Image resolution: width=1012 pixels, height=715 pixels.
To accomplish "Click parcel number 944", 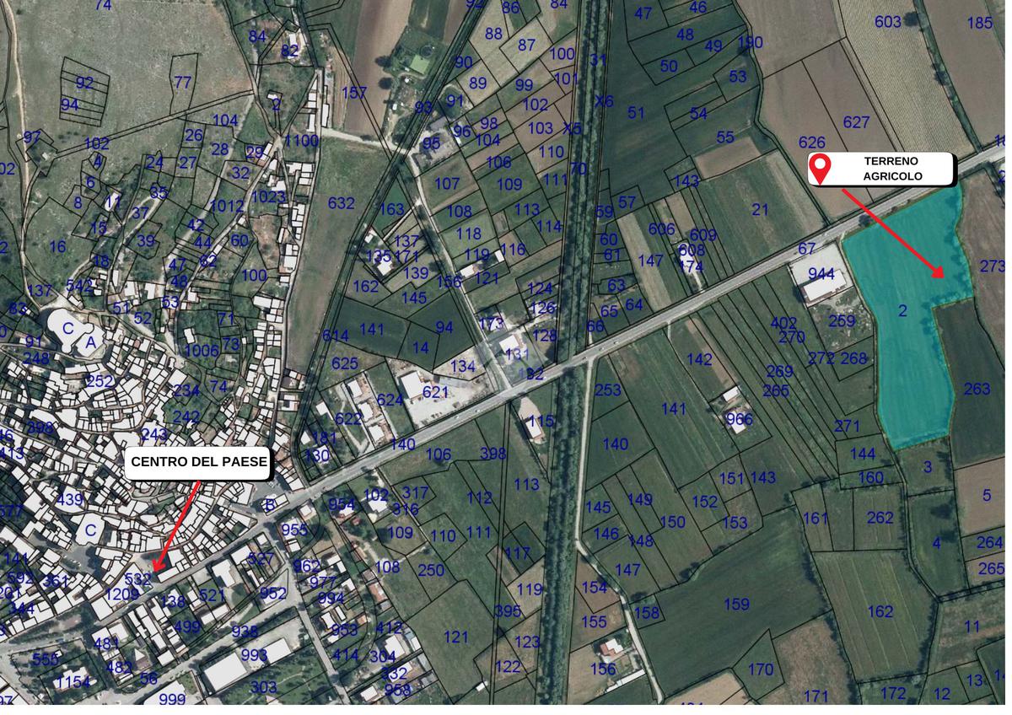I will 821,274.
